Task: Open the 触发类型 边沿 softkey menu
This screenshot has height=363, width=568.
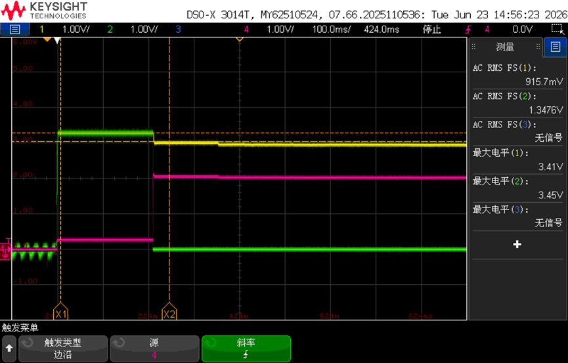Action: coord(63,349)
